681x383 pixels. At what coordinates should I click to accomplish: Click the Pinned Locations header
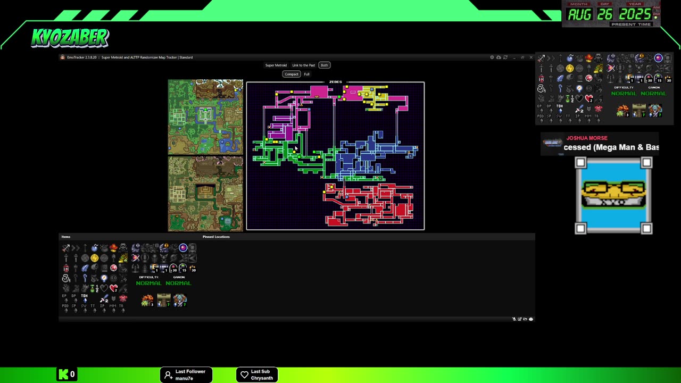[216, 237]
